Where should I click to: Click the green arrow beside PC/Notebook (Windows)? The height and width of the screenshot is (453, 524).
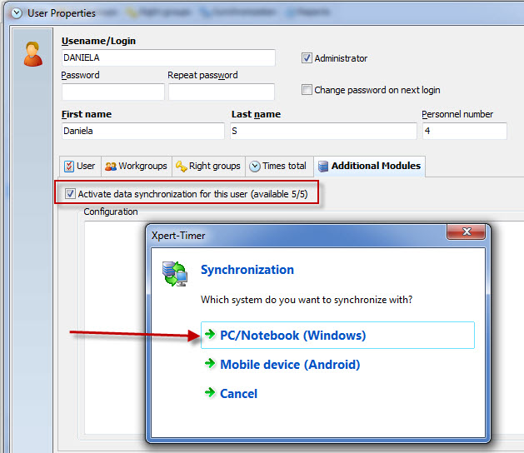click(x=210, y=334)
